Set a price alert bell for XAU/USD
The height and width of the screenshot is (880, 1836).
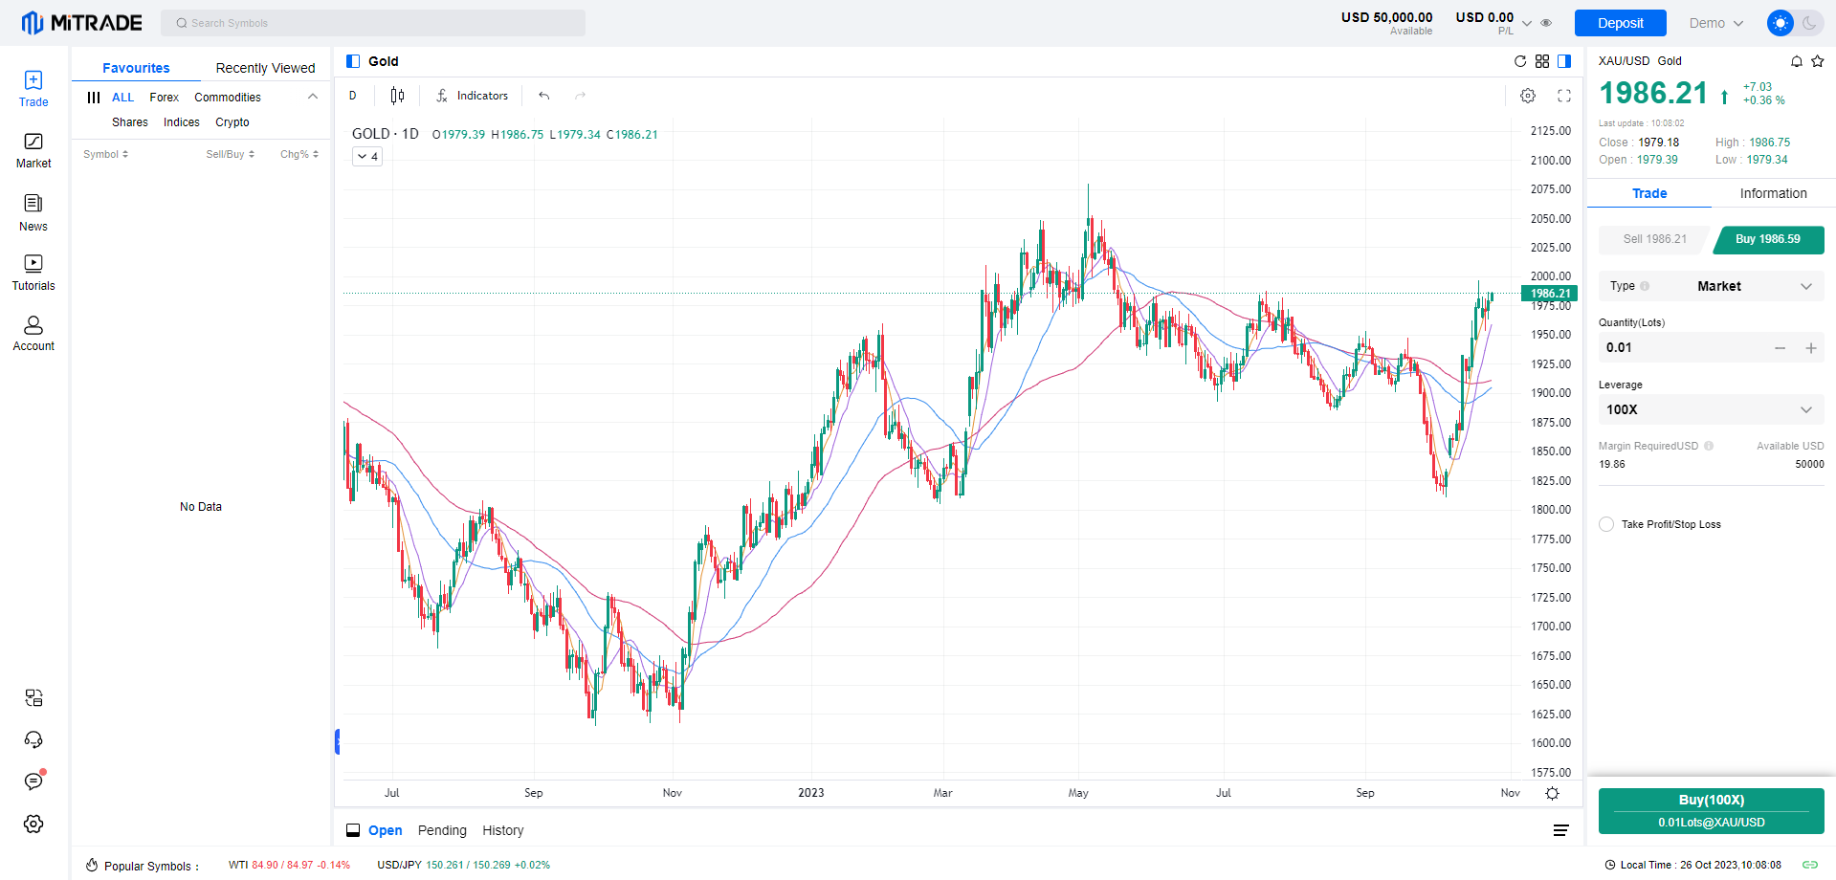tap(1797, 61)
